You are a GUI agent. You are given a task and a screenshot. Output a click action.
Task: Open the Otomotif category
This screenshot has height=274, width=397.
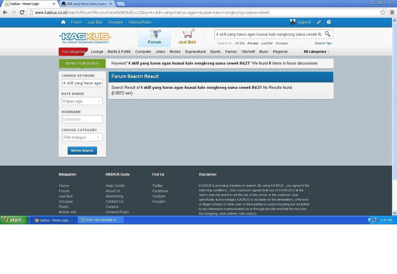[x=248, y=52]
